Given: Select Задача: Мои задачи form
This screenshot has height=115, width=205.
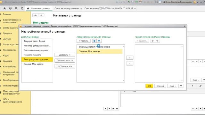Looking at the screenshot, I should pyautogui.click(x=37, y=64).
